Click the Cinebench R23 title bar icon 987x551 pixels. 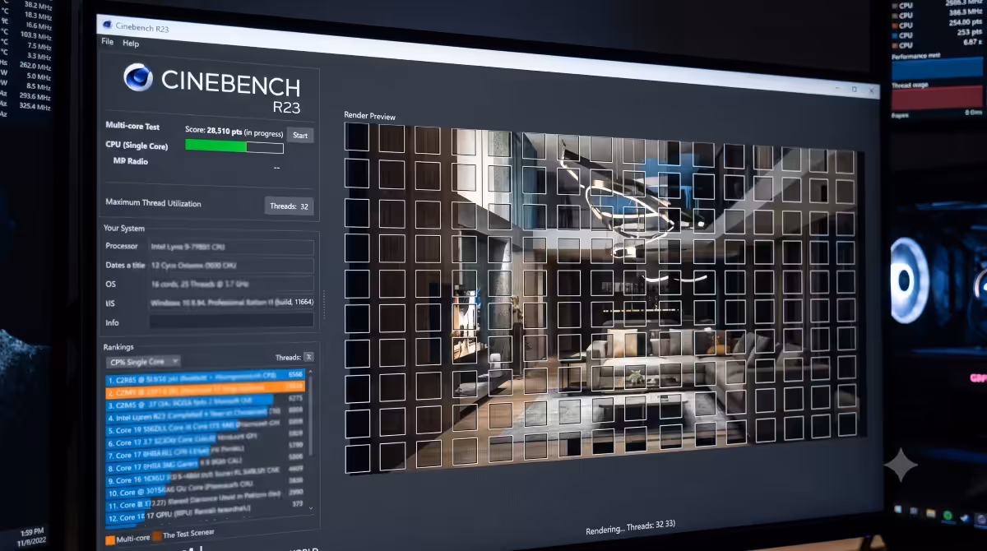click(108, 25)
